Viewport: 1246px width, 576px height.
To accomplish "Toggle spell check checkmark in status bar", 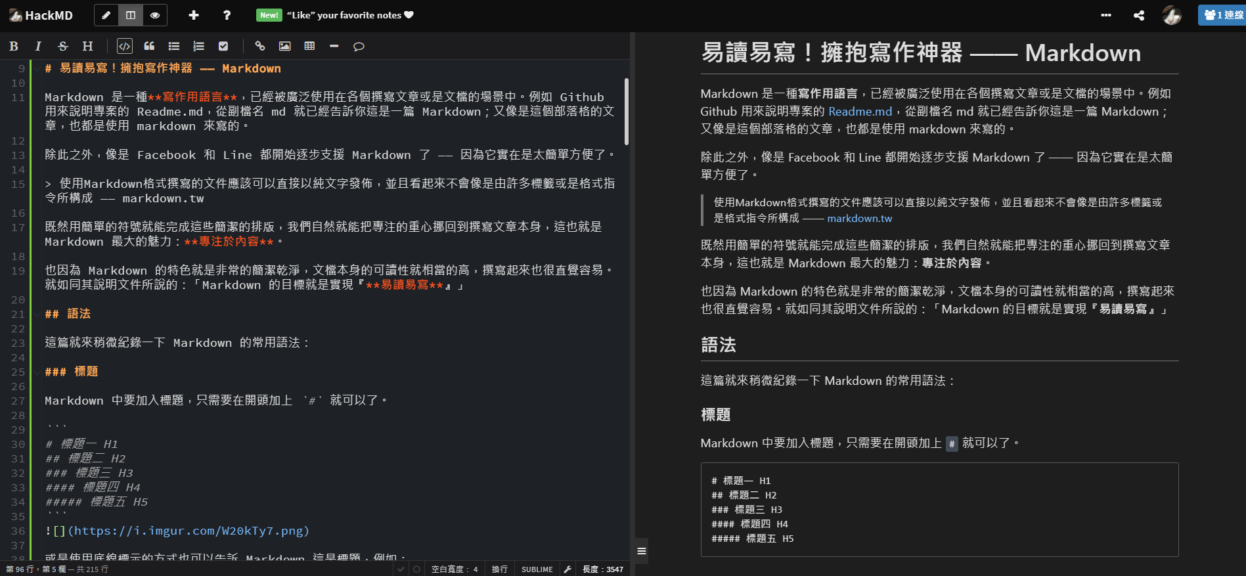I will 401,569.
